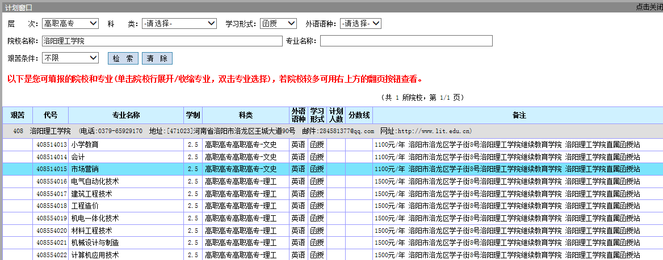663x260 pixels.
Task: Click the 院校名称 input field
Action: pos(162,41)
